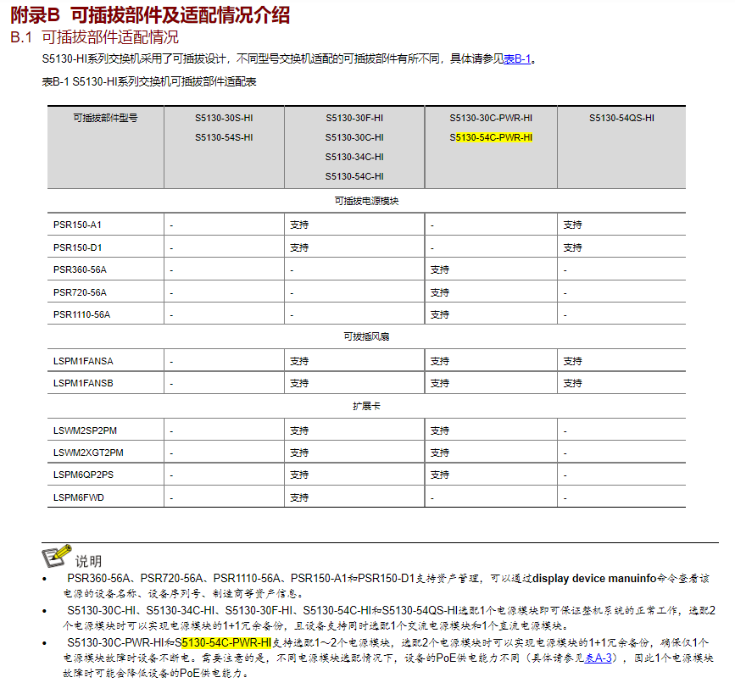Click 支持 in the PSR720-56A row
This screenshot has height=683, width=735.
(440, 293)
